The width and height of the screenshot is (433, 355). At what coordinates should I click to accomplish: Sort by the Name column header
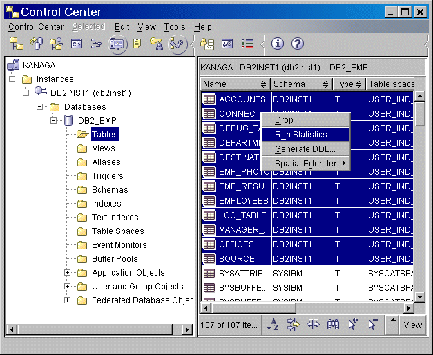235,84
